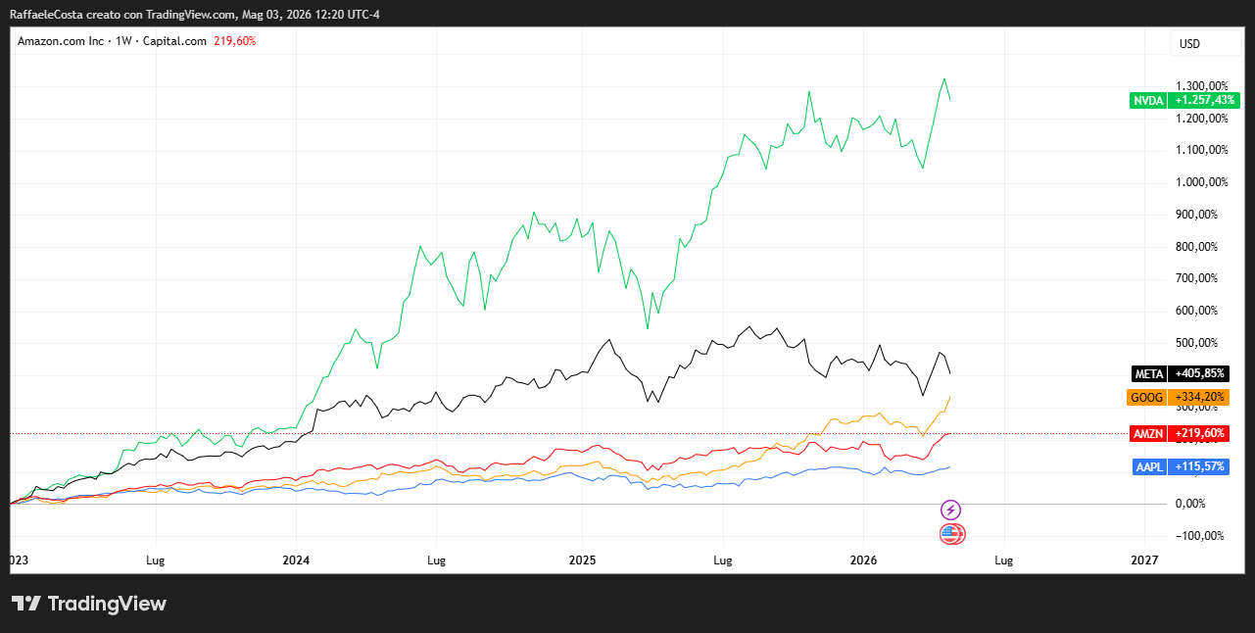The height and width of the screenshot is (633, 1255).
Task: Click the +115,57% AAPL value
Action: [1197, 466]
